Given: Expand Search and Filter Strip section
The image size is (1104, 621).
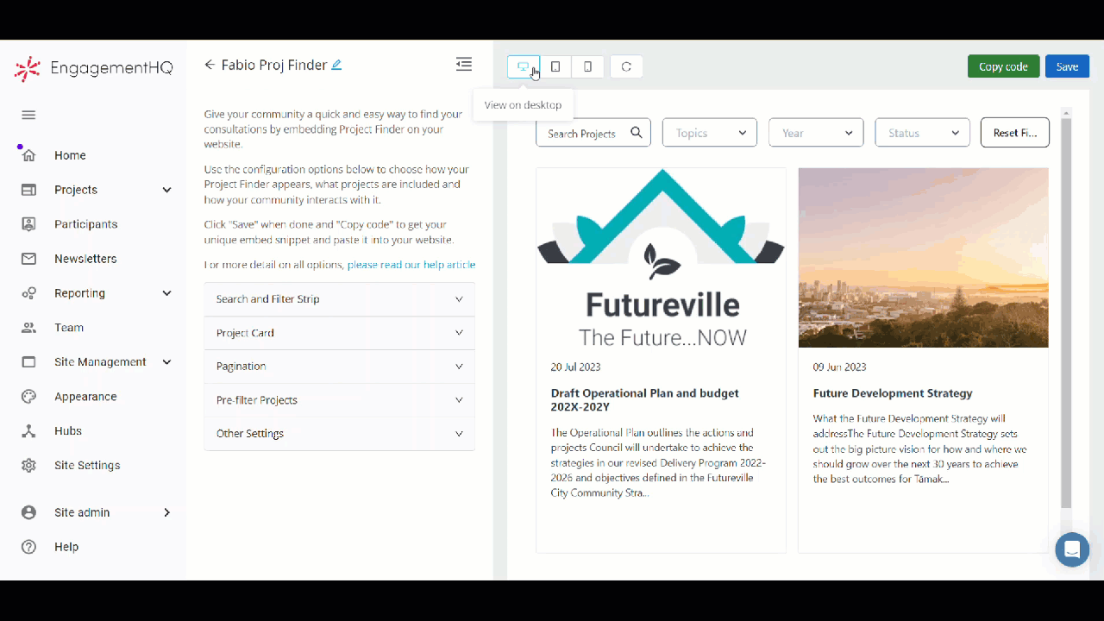Looking at the screenshot, I should pyautogui.click(x=339, y=299).
